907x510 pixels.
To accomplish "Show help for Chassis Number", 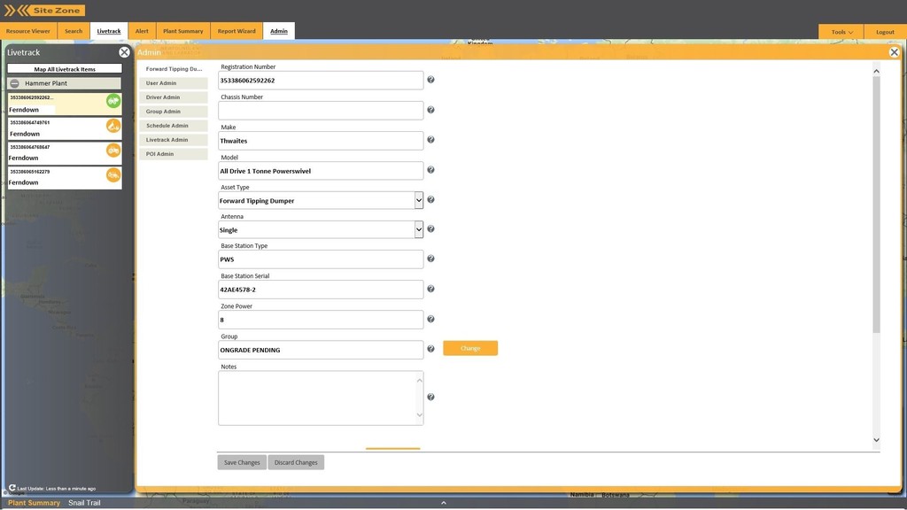I will (x=430, y=110).
